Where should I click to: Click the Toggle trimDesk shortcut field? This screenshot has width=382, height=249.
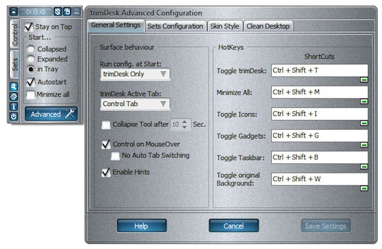tap(320, 71)
